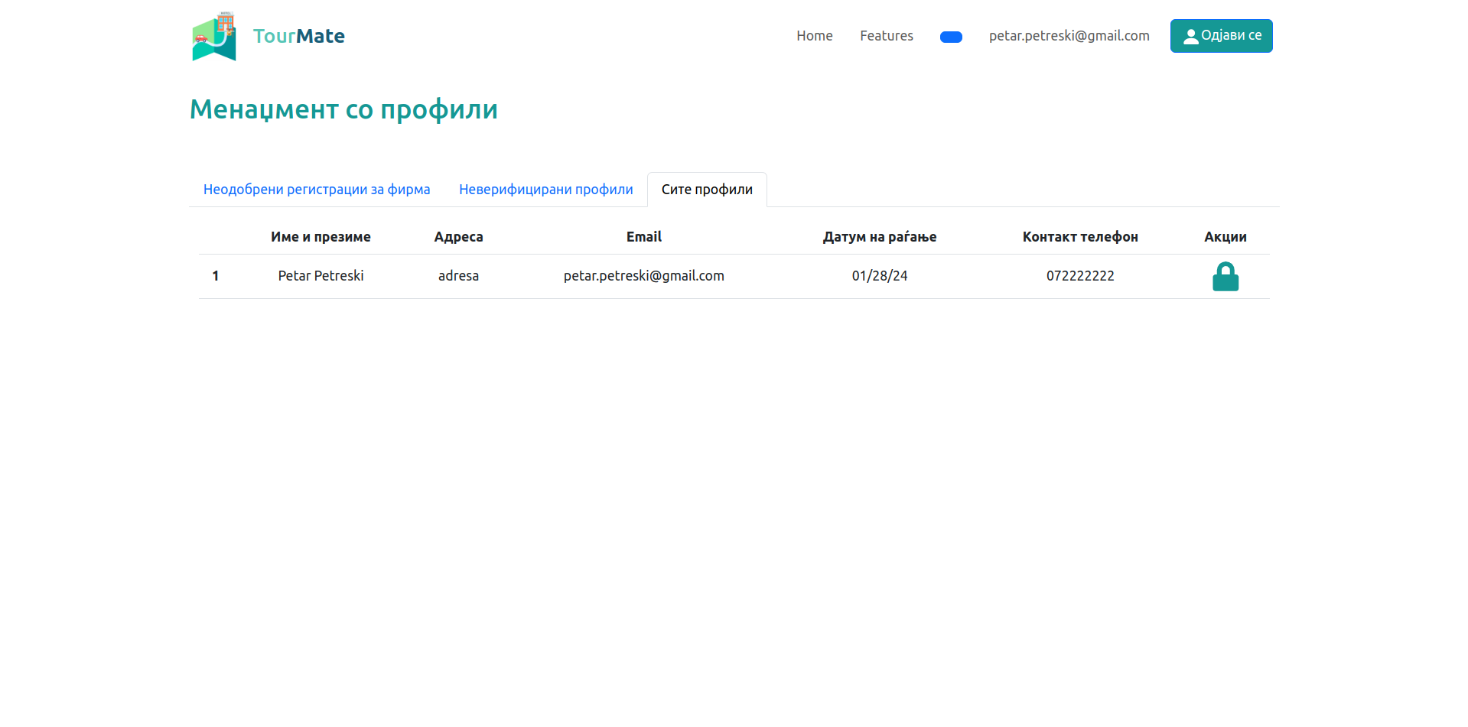Click the TourMate brand name text
This screenshot has width=1468, height=727.
click(x=298, y=36)
